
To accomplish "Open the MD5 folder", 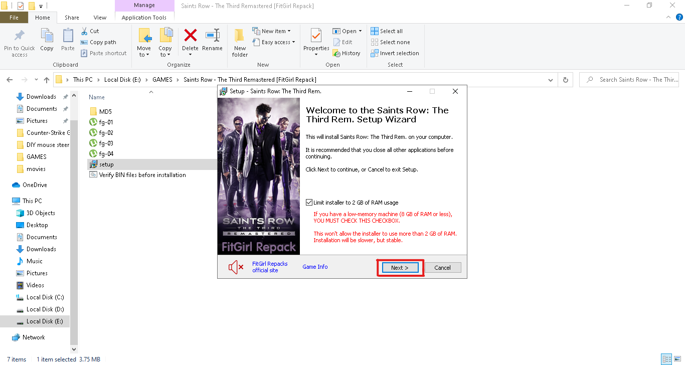I will [100, 111].
